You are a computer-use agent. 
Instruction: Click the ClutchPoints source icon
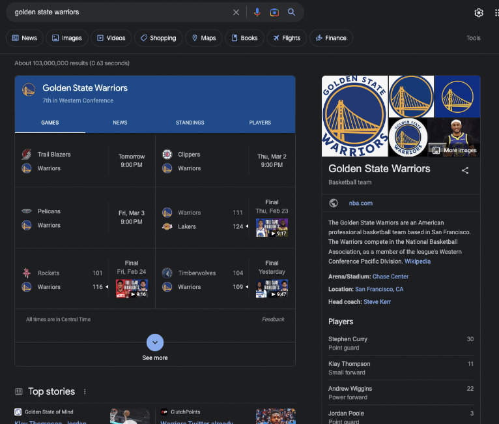tap(164, 412)
